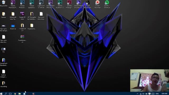Select the recording archive icon
Screen dimensions: 169x95
[3, 84]
